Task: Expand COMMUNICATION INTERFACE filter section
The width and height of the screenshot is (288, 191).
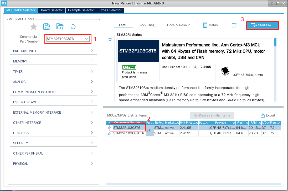Action: (53, 92)
